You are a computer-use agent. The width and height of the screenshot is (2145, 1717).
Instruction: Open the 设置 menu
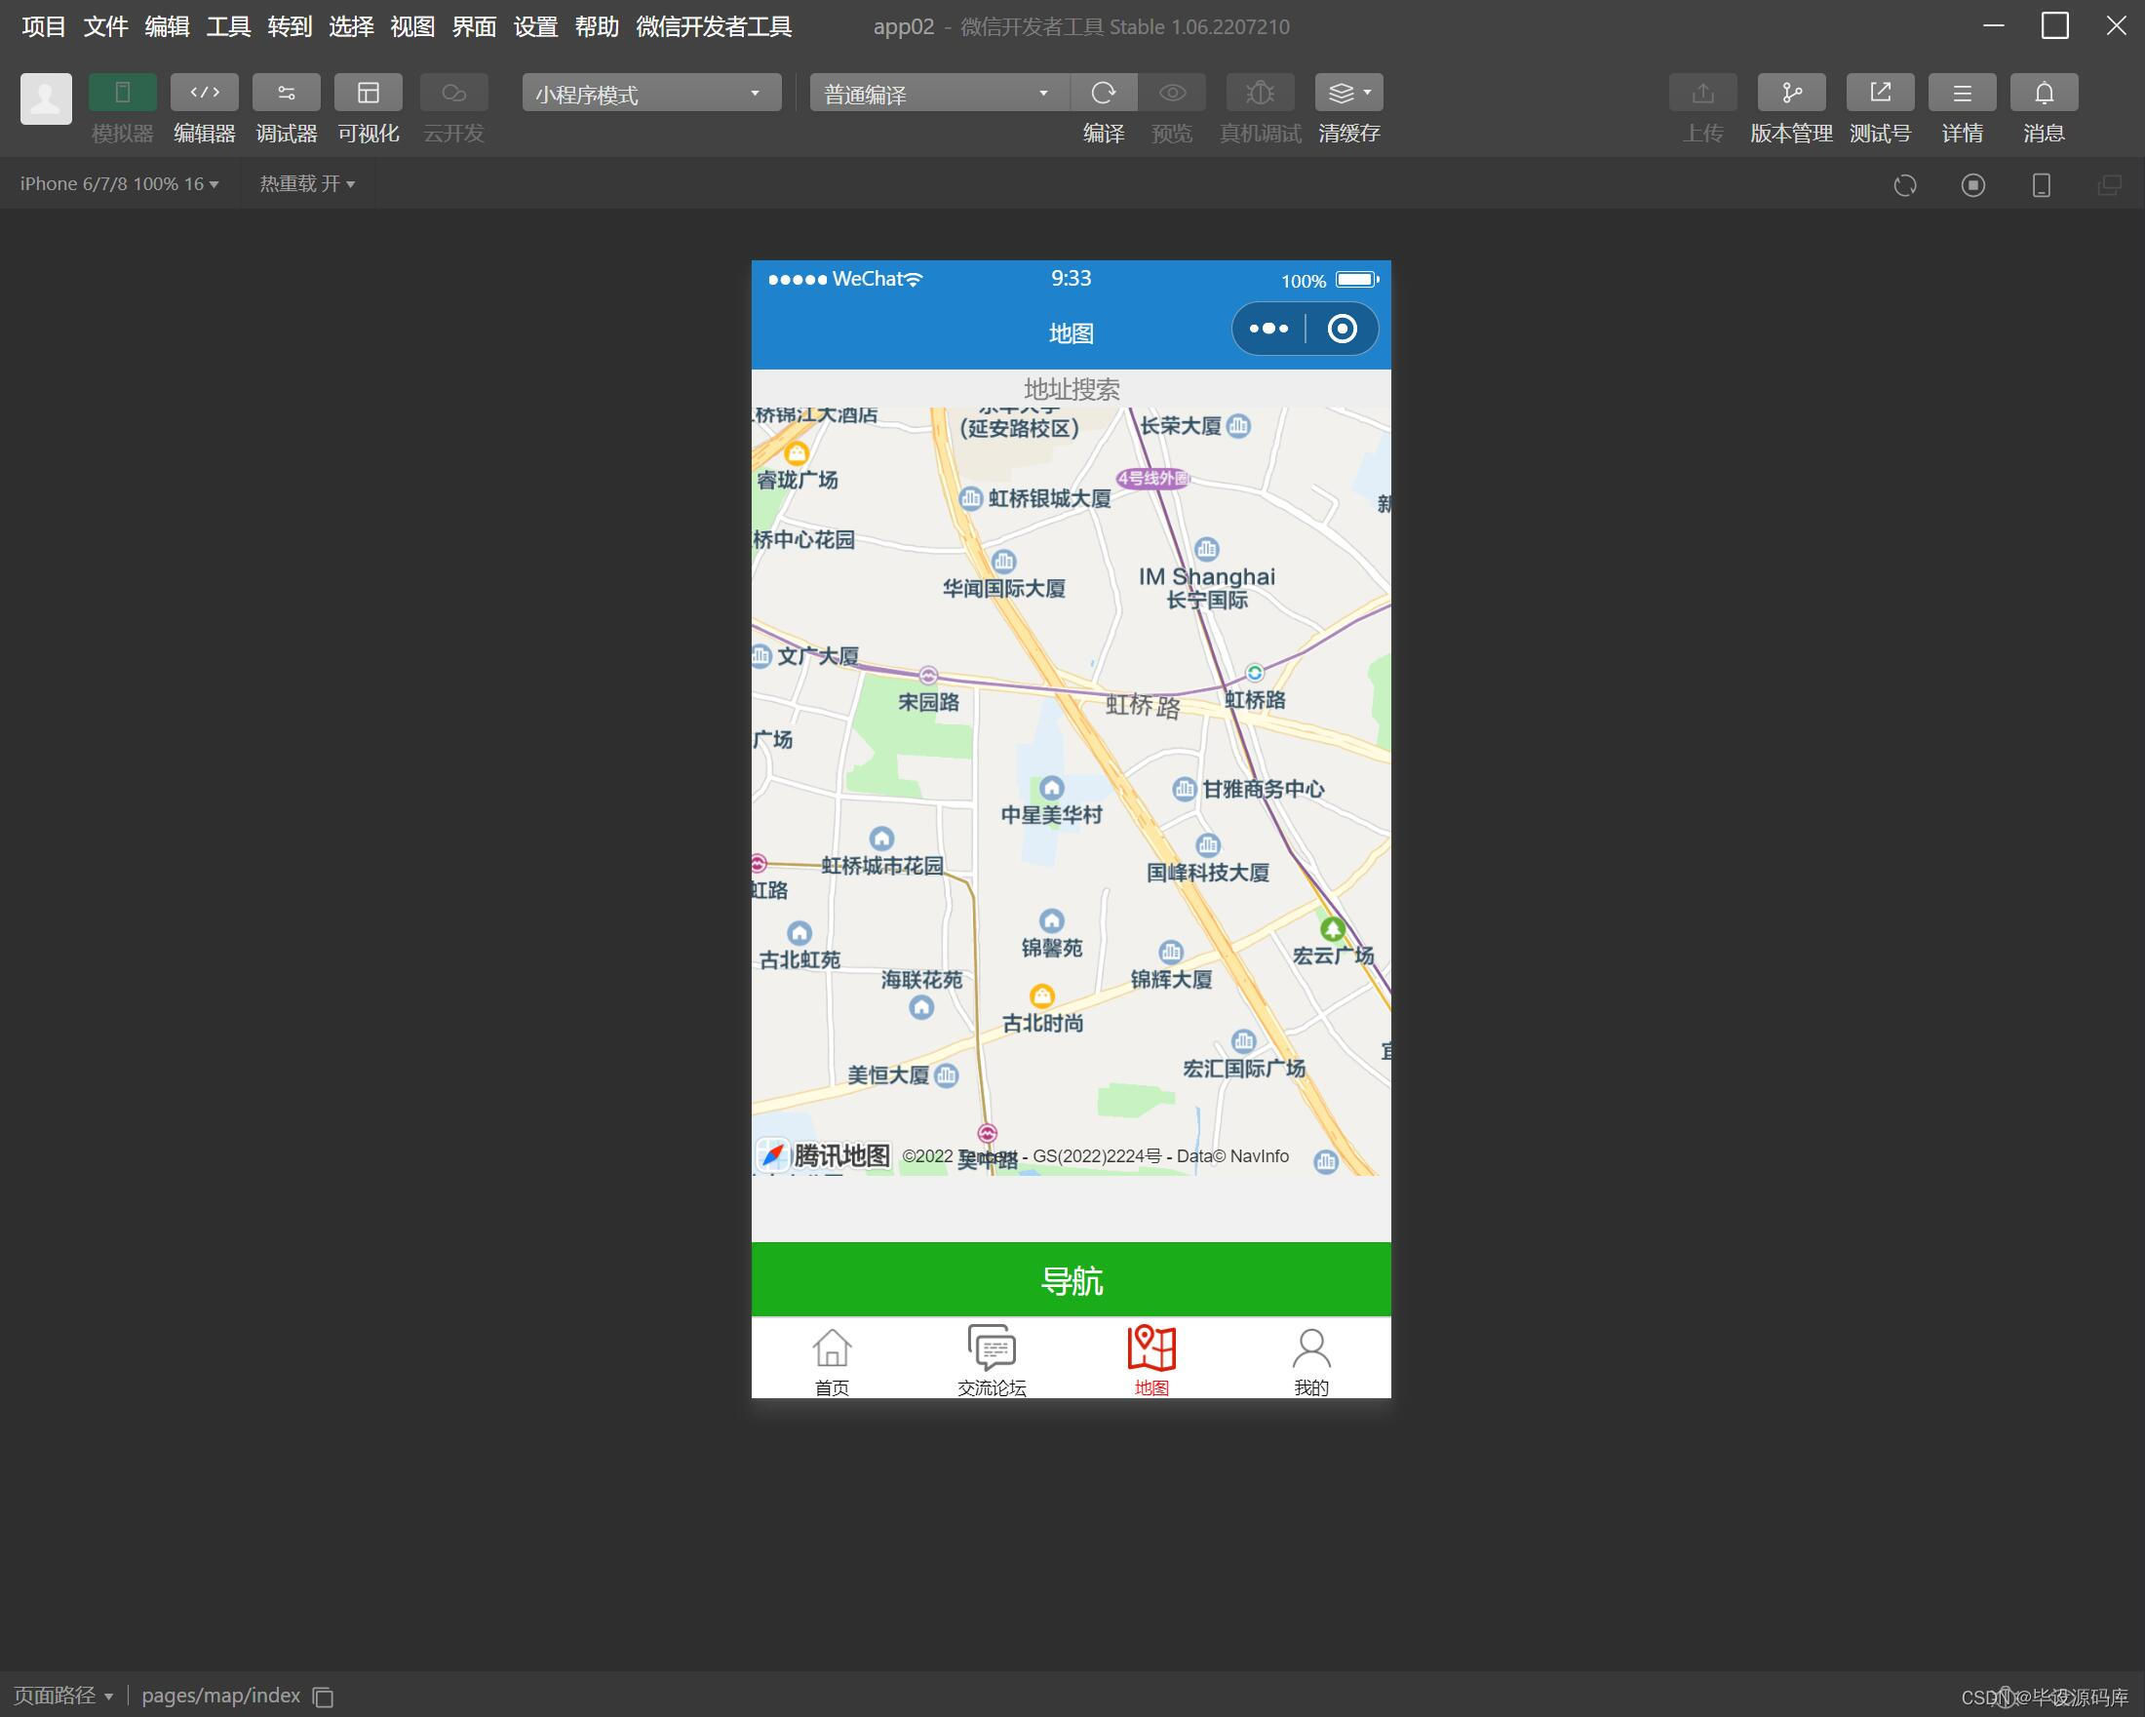pyautogui.click(x=535, y=27)
